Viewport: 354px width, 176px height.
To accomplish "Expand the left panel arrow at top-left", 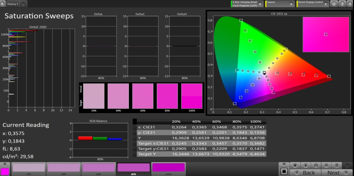I will click(x=3, y=4).
